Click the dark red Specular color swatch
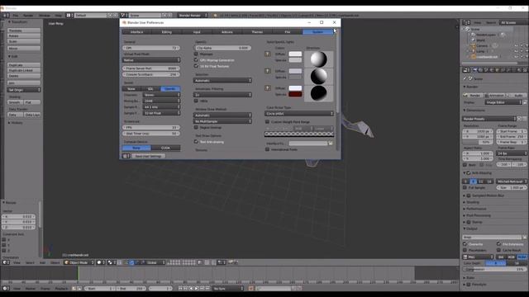529x297 pixels. click(x=295, y=94)
